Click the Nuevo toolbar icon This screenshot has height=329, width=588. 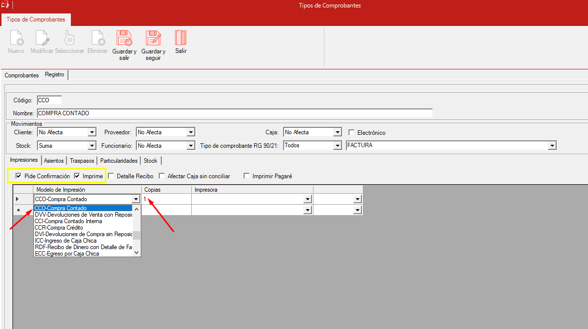coord(16,38)
